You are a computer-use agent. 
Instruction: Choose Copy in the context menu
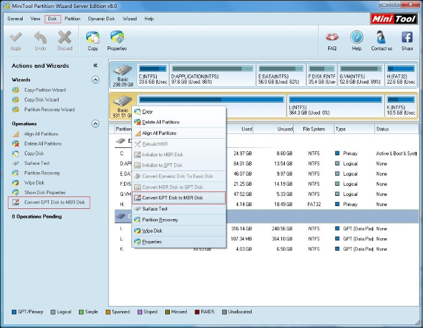pyautogui.click(x=179, y=111)
